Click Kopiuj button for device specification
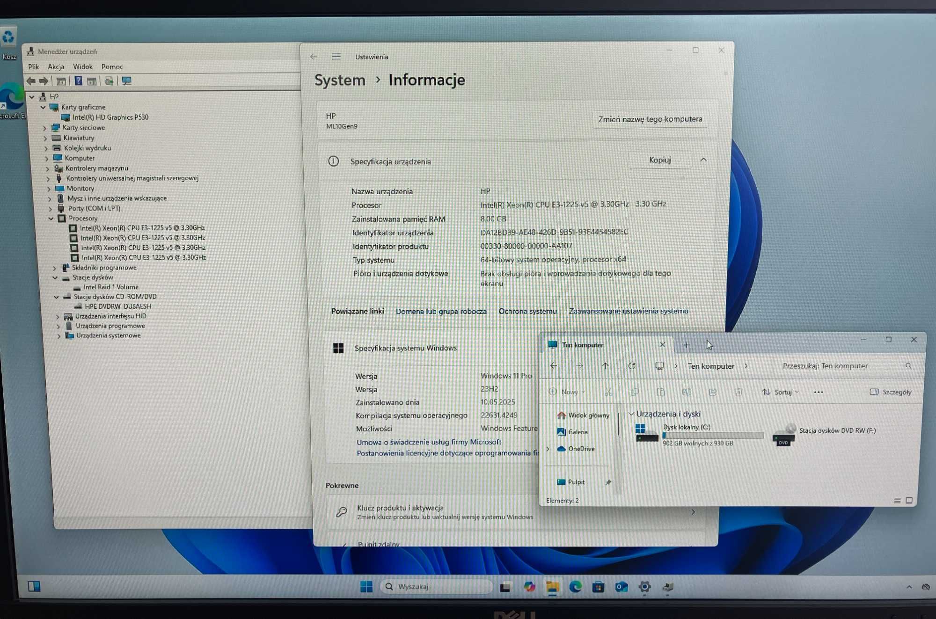 (660, 160)
